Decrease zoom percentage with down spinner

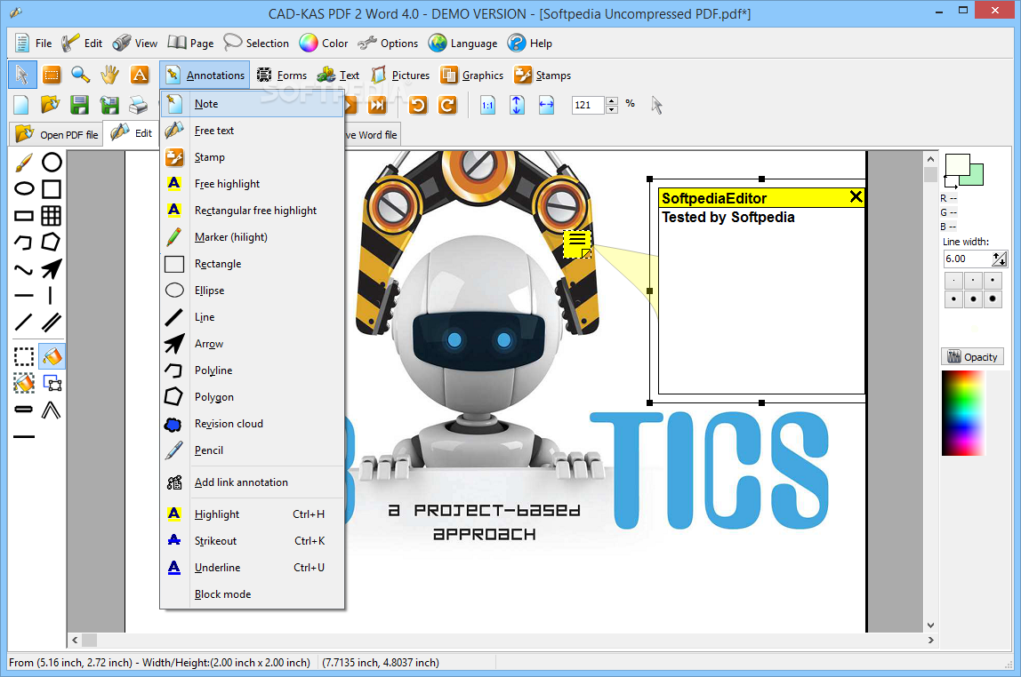pyautogui.click(x=611, y=109)
